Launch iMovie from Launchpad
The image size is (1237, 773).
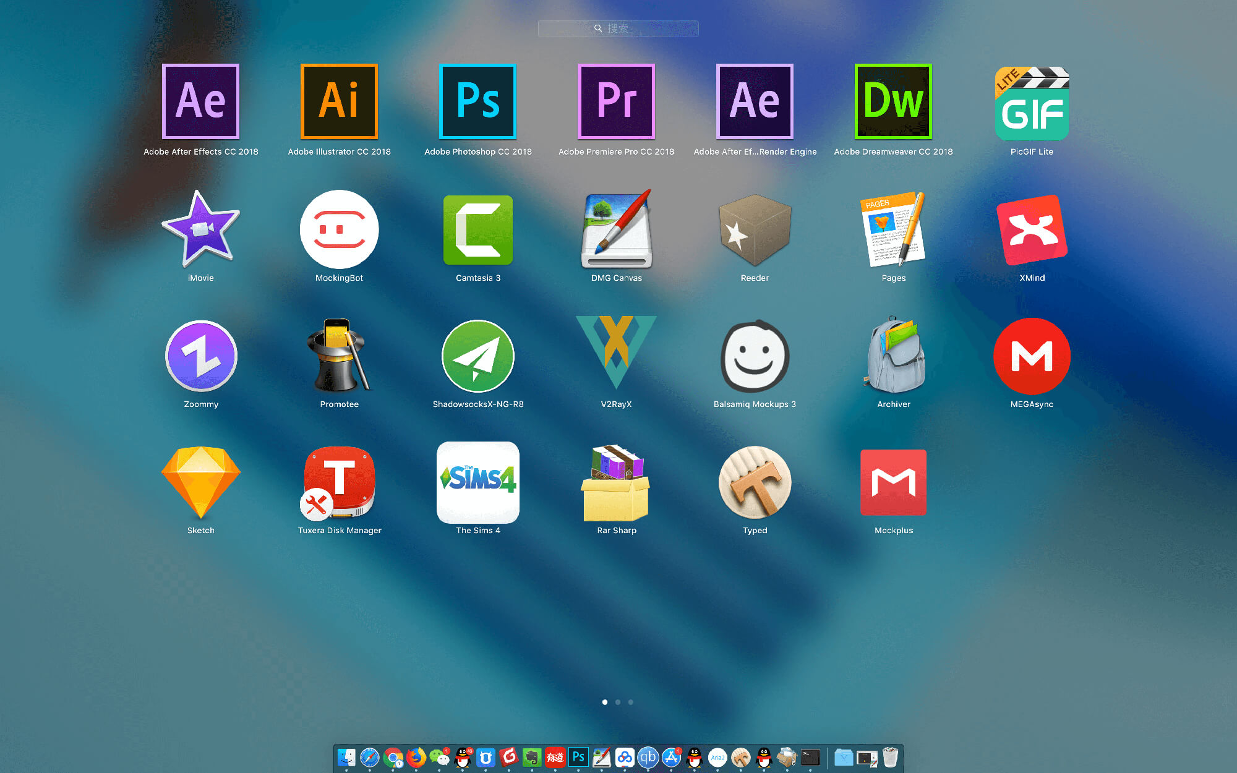200,229
